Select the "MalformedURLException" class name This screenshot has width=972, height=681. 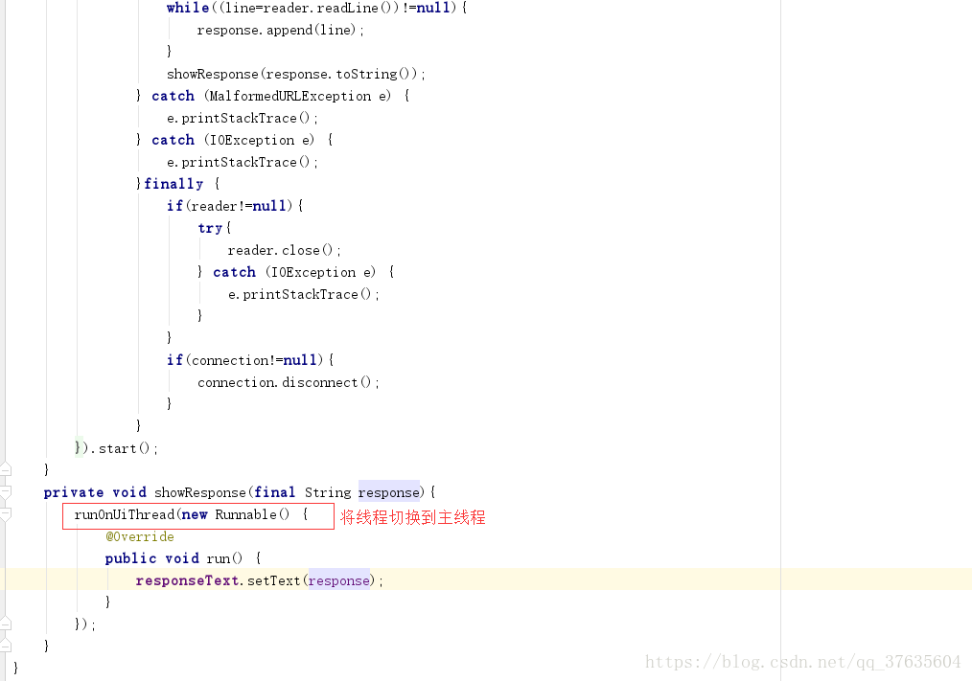290,96
